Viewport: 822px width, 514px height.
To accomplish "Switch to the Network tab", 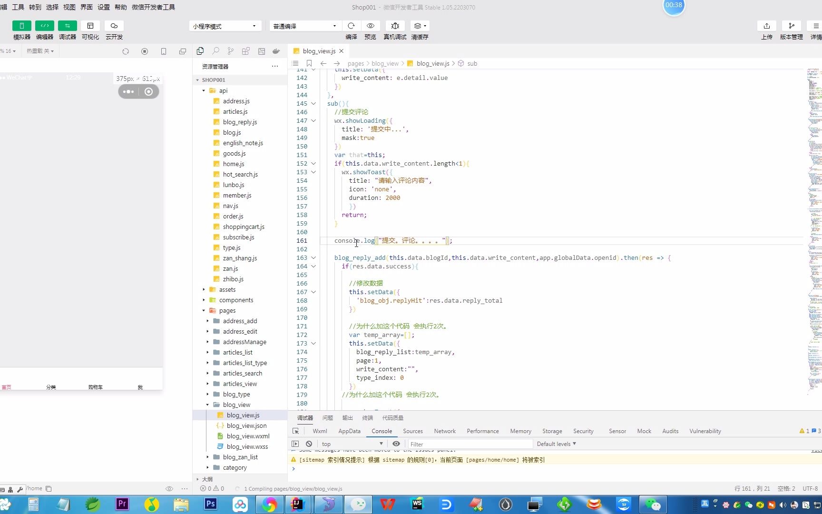I will tap(444, 431).
